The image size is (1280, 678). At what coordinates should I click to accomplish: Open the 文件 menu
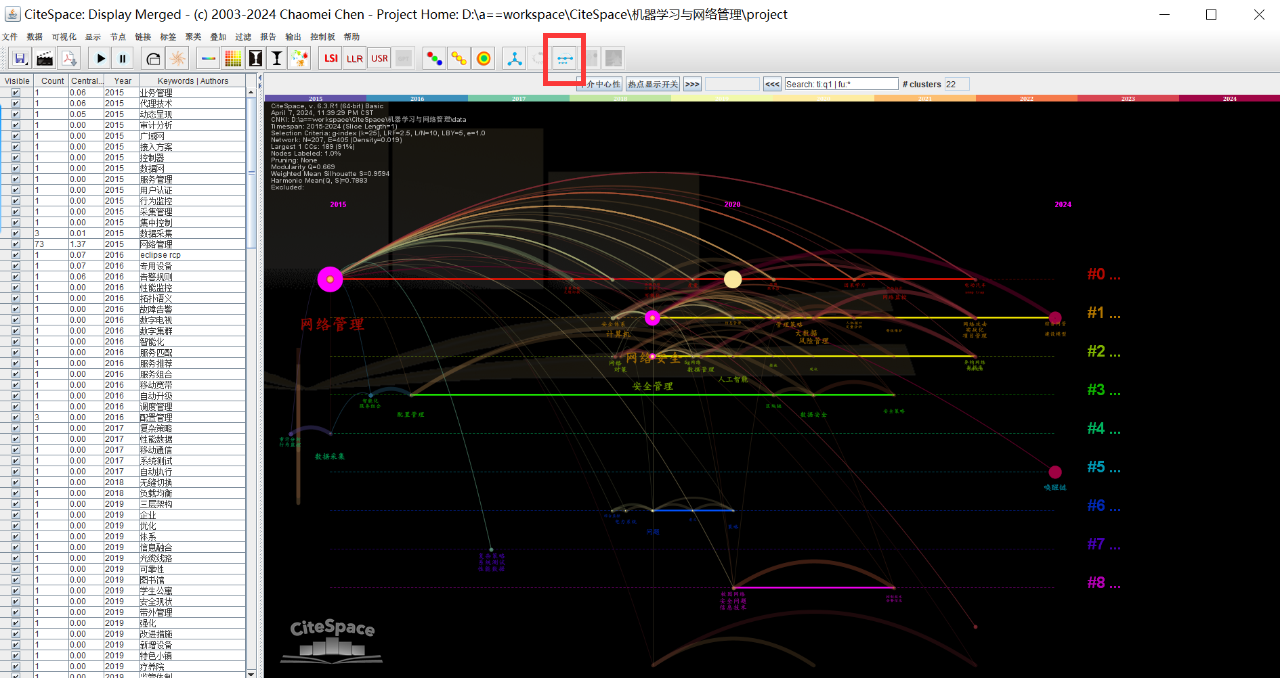[10, 37]
